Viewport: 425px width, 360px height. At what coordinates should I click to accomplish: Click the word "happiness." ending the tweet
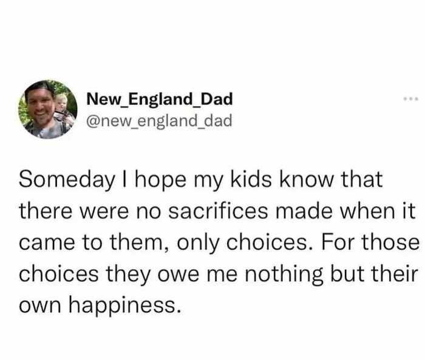[x=124, y=306]
